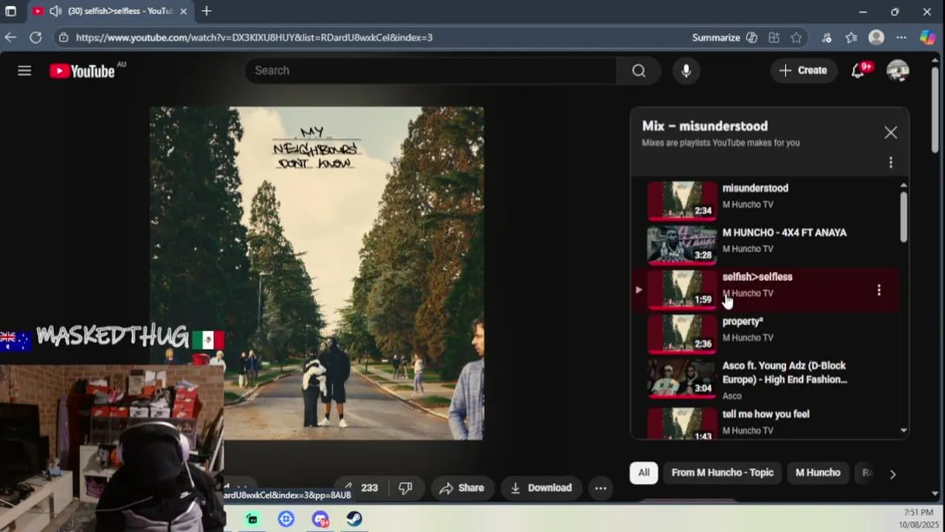This screenshot has height=532, width=945.
Task: Click the video player album artwork
Action: coord(317,273)
